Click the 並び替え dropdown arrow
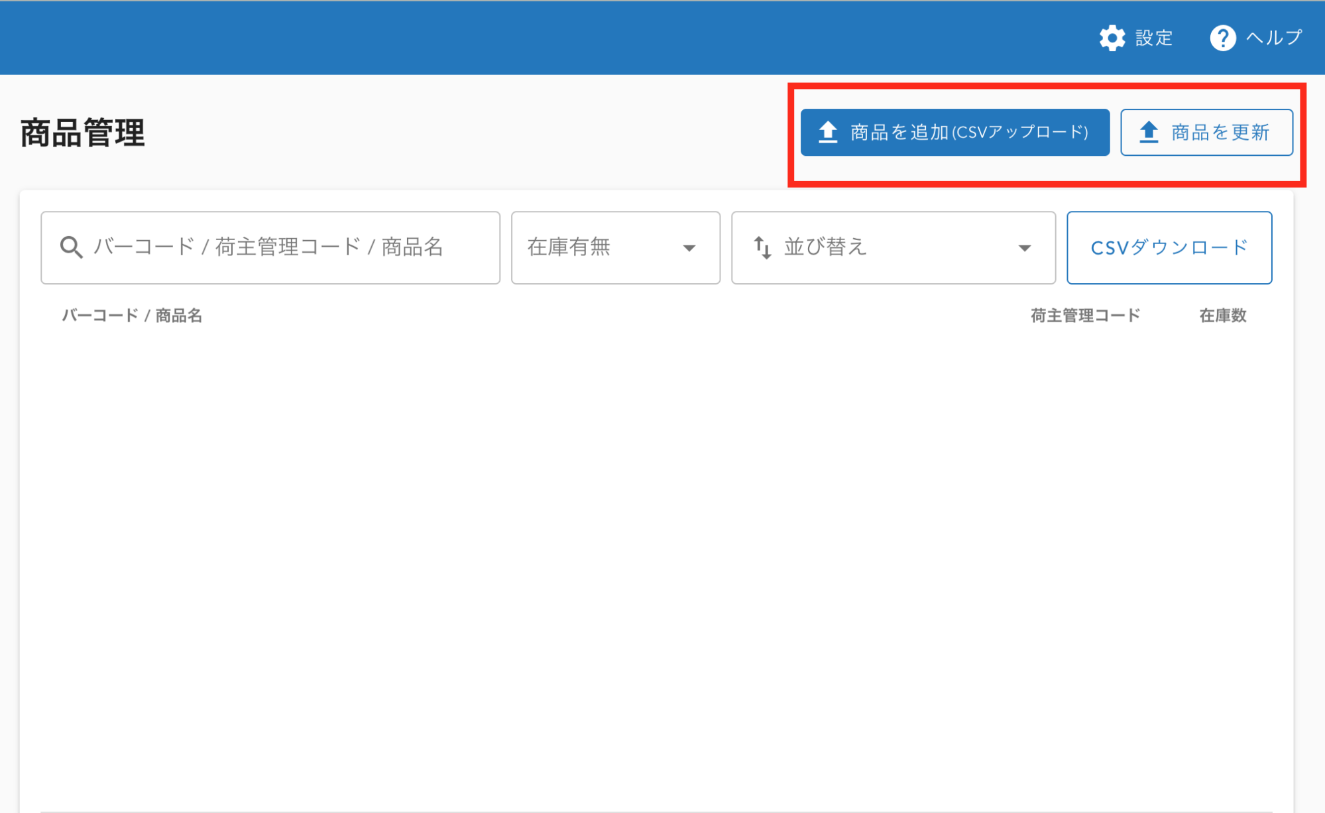Screen dimensions: 1325x813 pyautogui.click(x=1024, y=248)
